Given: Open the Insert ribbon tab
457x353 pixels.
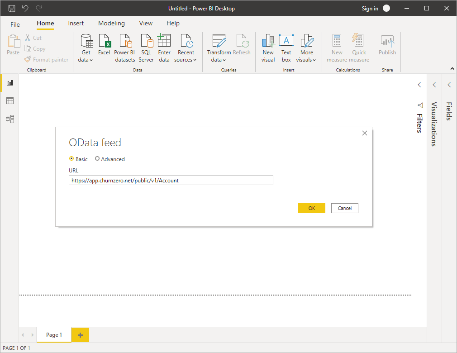Looking at the screenshot, I should coord(76,24).
